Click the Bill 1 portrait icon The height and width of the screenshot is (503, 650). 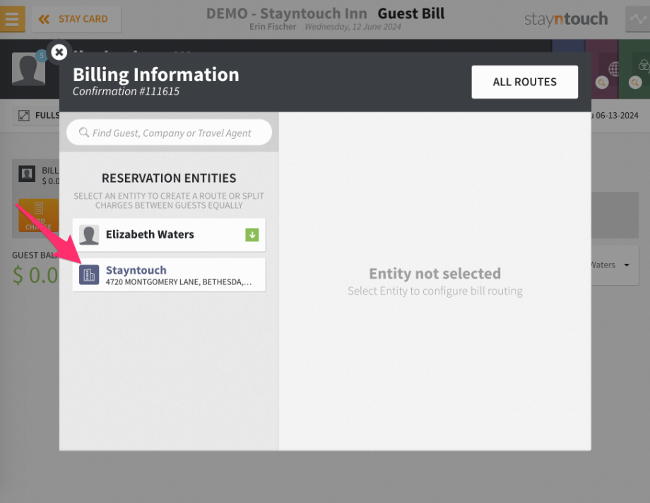click(27, 174)
